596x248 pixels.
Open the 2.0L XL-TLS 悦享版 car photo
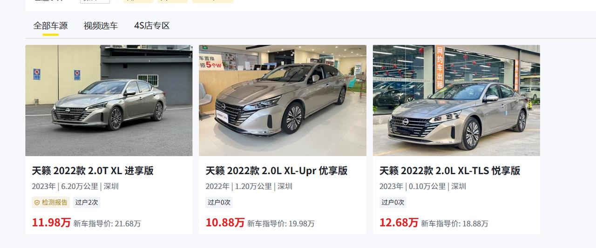[456, 100]
